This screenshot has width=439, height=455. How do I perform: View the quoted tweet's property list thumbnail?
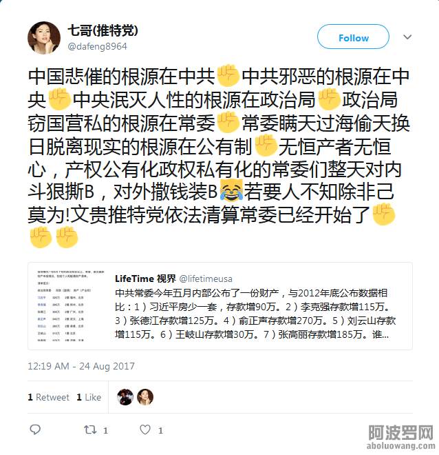click(x=70, y=306)
